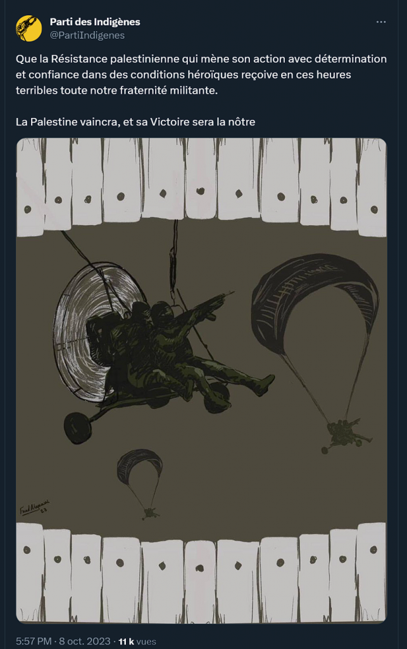
Task: Click the artist signature in the illustration
Action: click(35, 508)
